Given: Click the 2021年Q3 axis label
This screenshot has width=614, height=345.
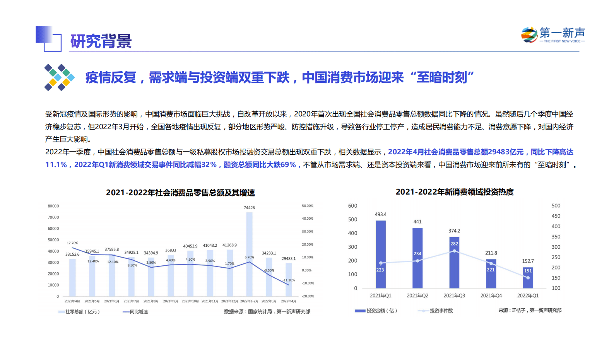Looking at the screenshot, I should coord(454,295).
